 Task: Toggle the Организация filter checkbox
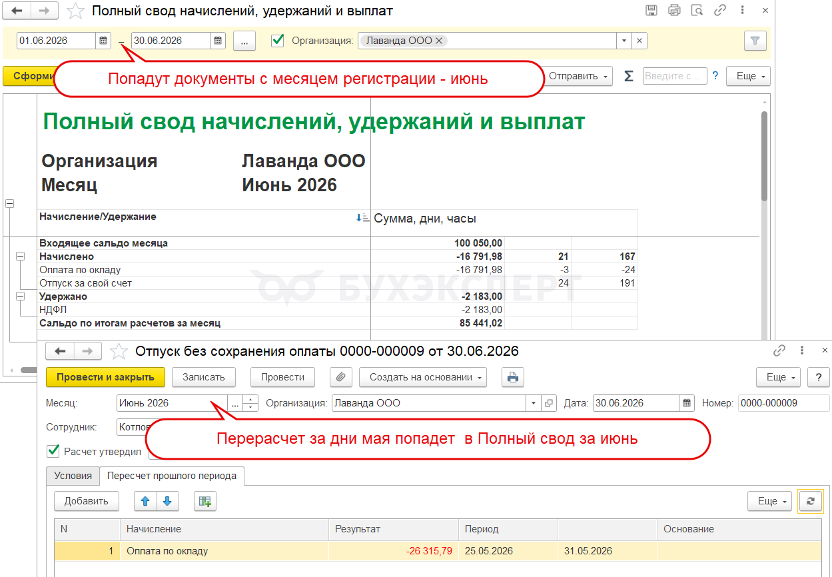(278, 41)
